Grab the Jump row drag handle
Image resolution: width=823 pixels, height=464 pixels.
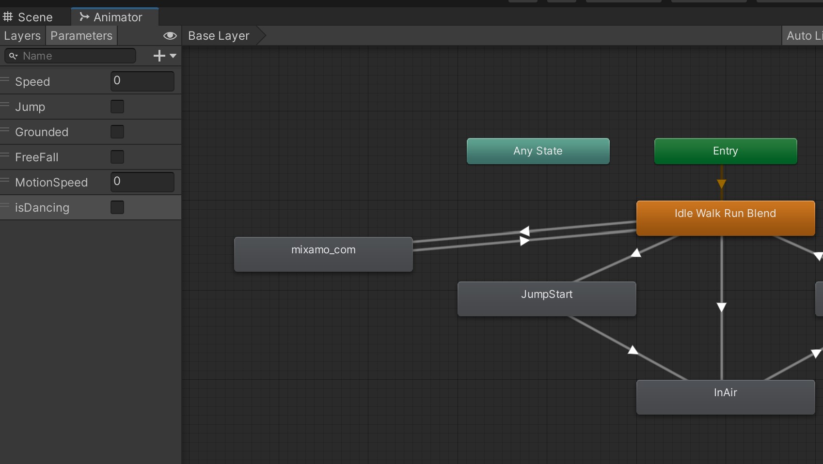click(x=5, y=105)
